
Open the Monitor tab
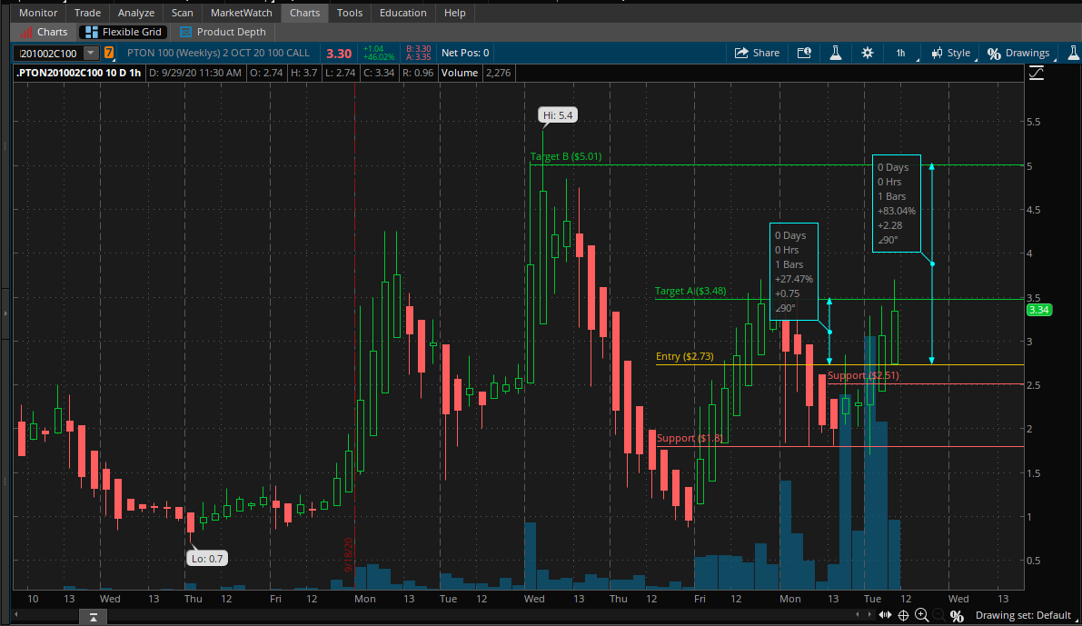(x=38, y=13)
